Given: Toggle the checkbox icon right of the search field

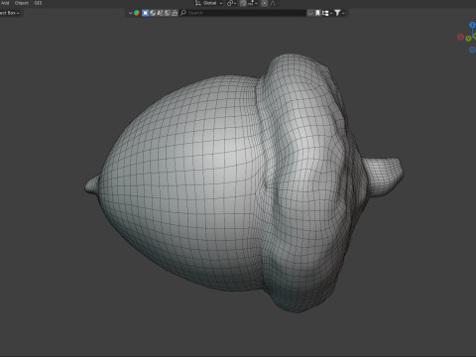Looking at the screenshot, I should tap(310, 13).
